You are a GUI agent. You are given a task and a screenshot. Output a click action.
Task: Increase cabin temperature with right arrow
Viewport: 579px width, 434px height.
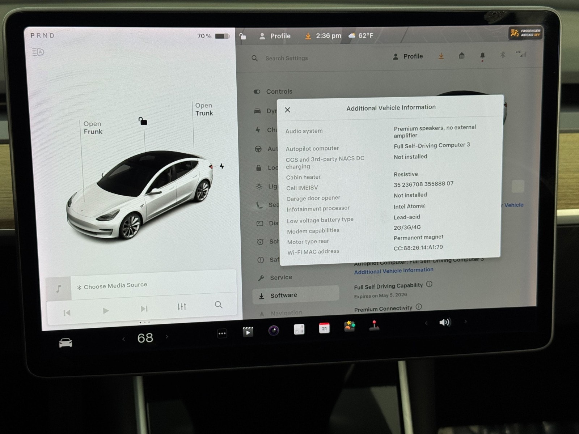point(167,337)
